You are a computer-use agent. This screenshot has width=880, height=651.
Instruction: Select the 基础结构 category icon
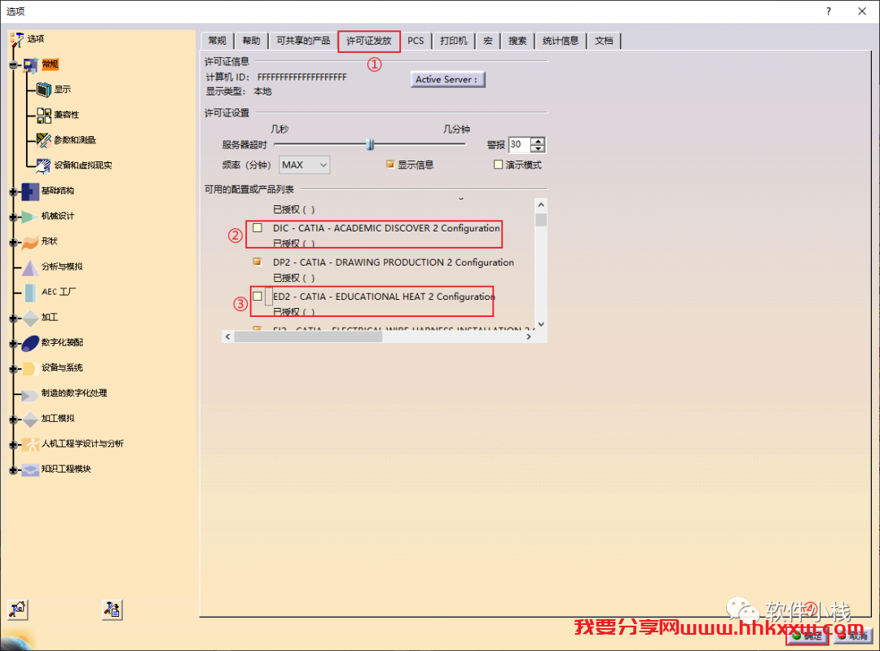[30, 191]
